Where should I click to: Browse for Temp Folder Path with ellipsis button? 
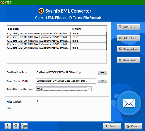pyautogui.click(x=102, y=81)
